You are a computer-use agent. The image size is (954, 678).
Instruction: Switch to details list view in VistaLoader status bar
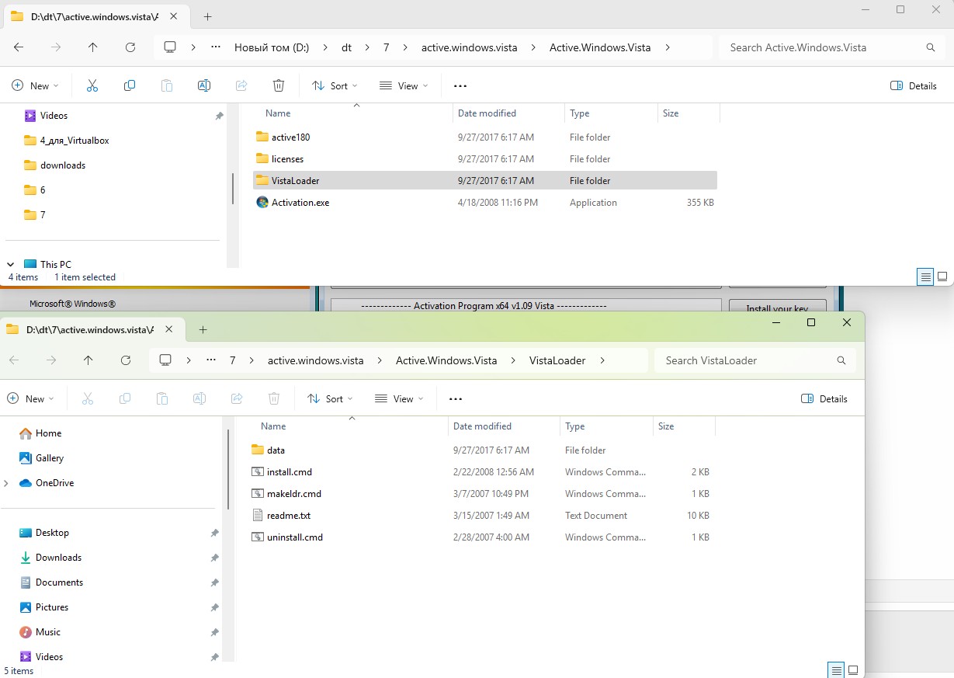(836, 670)
